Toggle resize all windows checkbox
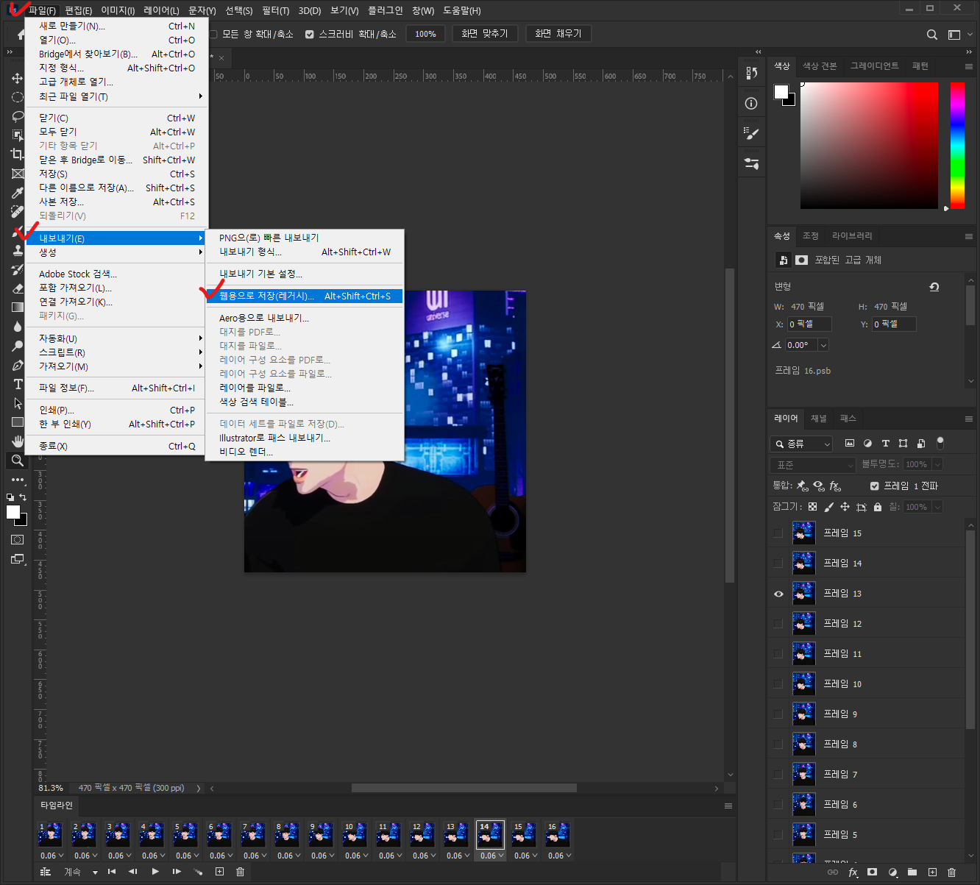The image size is (980, 885). tap(213, 34)
